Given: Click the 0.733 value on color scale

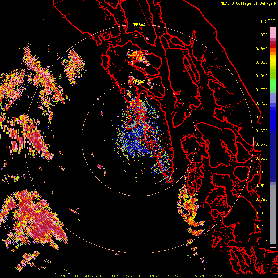Looking at the screenshot, I should point(262,103).
